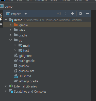Viewport: 96px width, 101px height.
Task: Hide the Project tool window
Action: pyautogui.click(x=87, y=14)
